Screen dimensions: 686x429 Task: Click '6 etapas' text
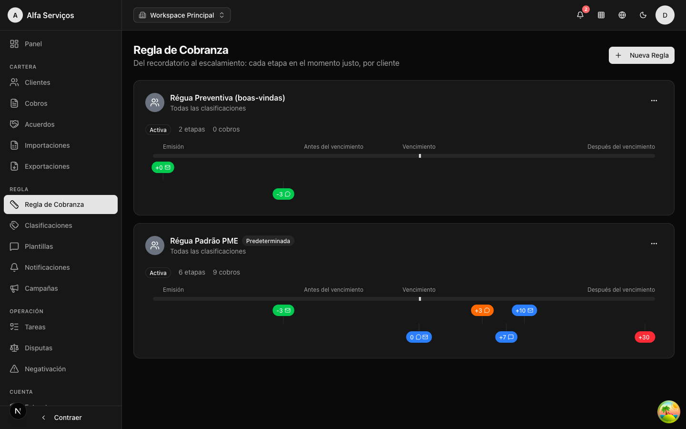192,272
